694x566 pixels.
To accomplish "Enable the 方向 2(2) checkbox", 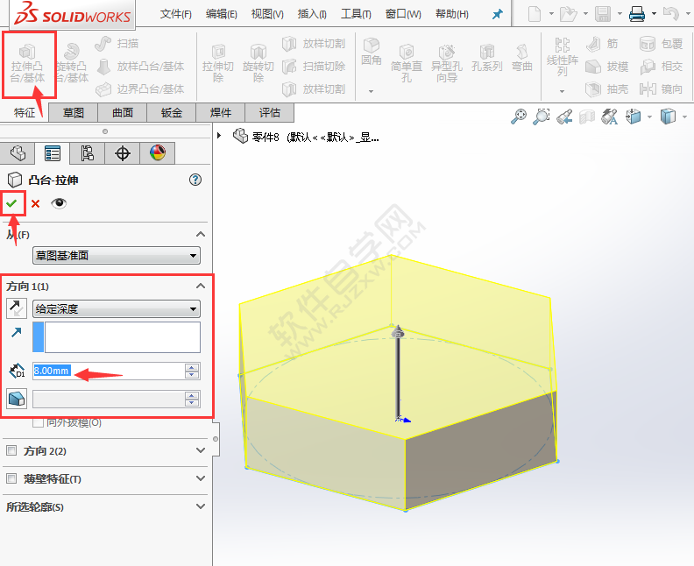I will tap(11, 450).
